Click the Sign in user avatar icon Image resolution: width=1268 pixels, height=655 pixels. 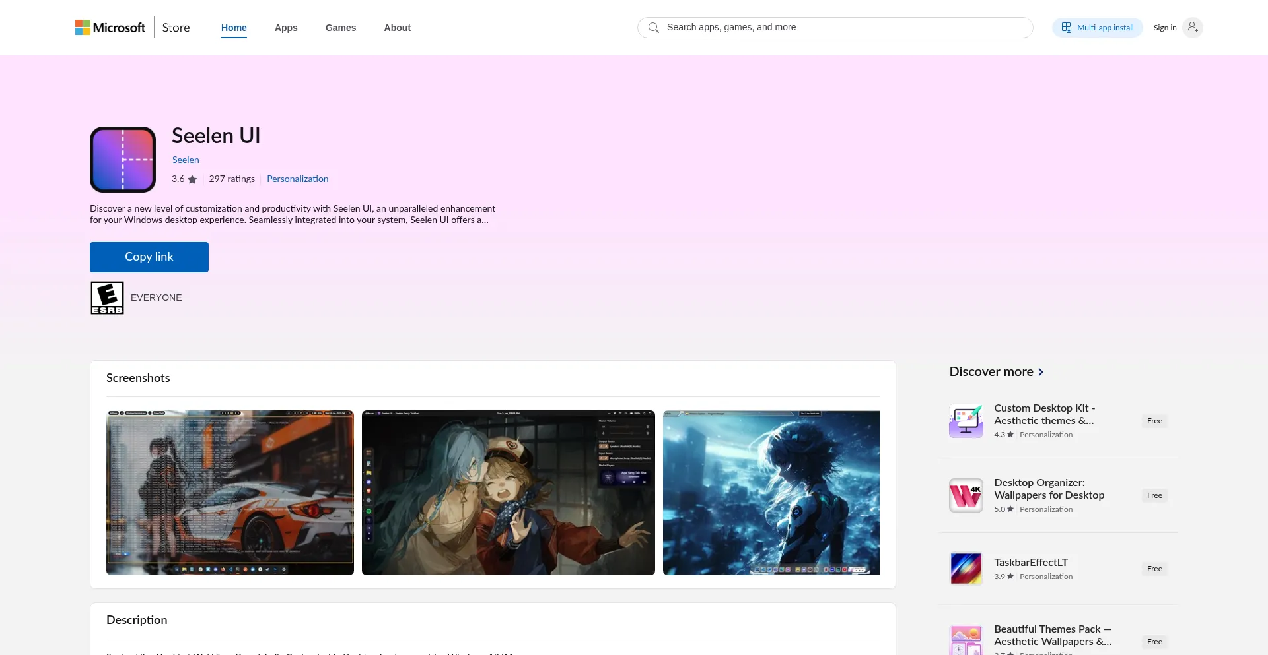coord(1192,28)
